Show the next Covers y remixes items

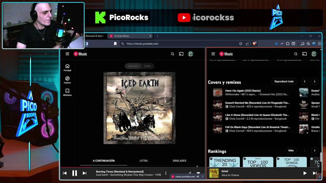point(315,82)
